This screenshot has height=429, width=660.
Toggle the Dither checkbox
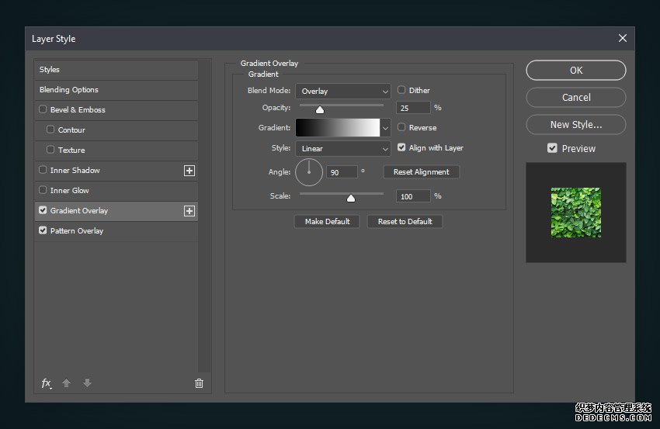coord(401,90)
